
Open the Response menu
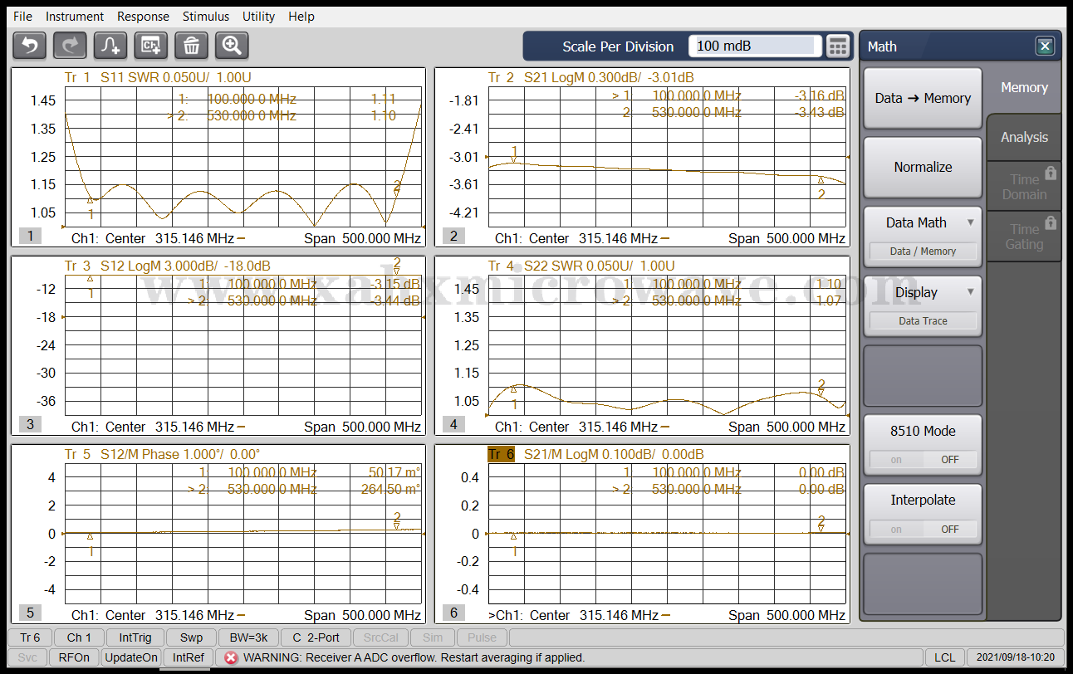(143, 17)
